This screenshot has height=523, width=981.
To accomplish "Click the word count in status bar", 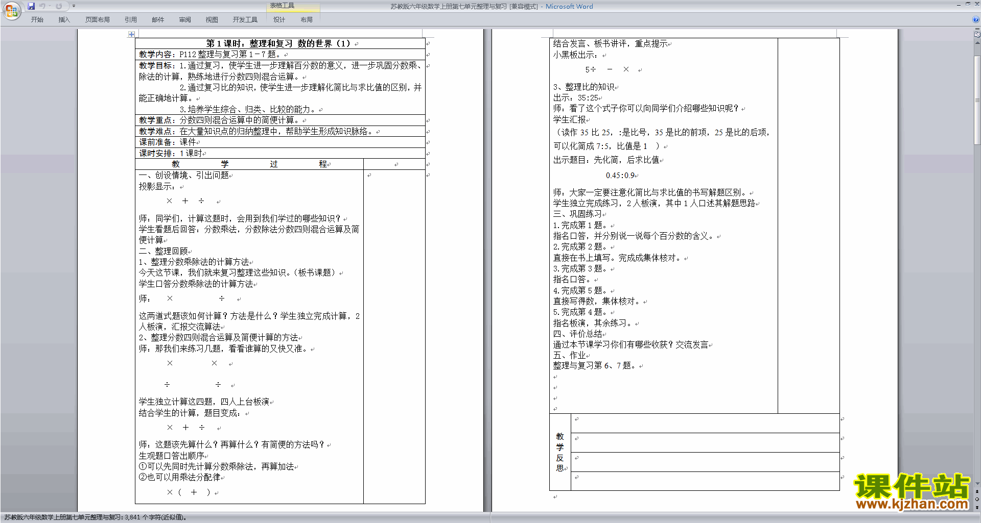I will [96, 517].
